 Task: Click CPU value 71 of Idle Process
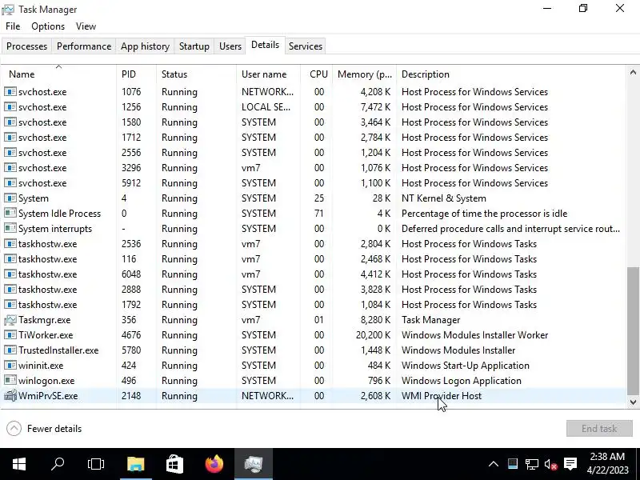click(318, 214)
